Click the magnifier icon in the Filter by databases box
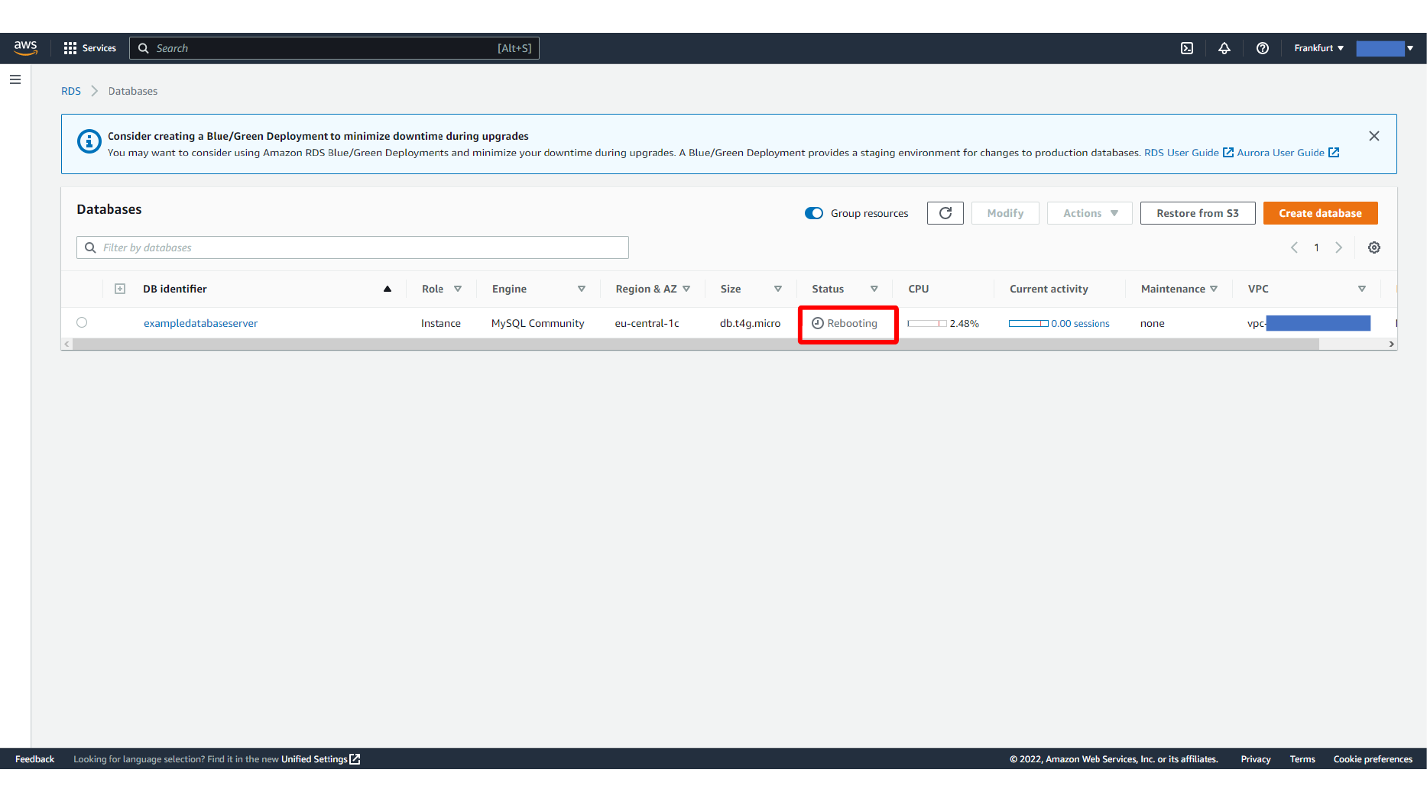Viewport: 1427px width, 802px height. 90,247
